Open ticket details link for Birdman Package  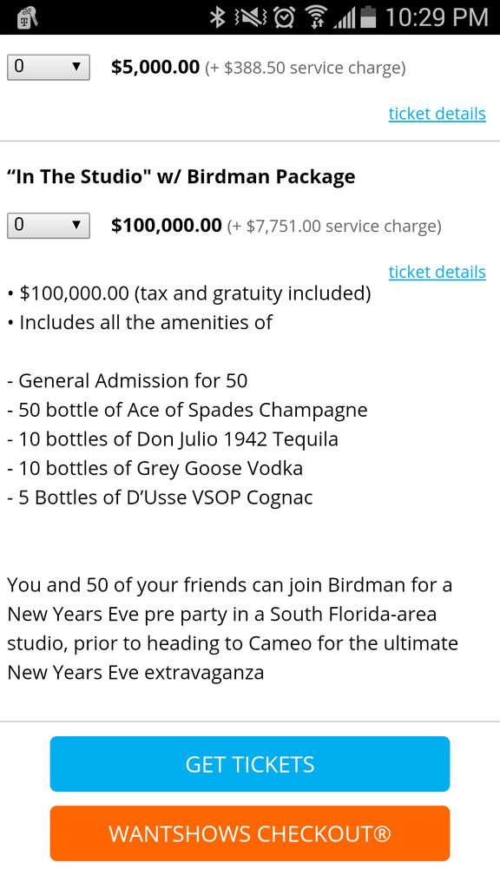click(437, 272)
